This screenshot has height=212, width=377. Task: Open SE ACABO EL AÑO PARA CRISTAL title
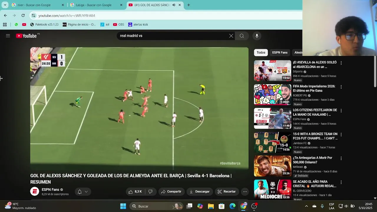point(315,184)
